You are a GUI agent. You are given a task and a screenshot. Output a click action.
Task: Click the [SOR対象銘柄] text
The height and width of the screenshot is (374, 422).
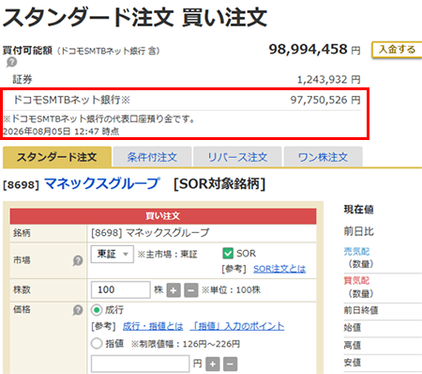pos(219,183)
